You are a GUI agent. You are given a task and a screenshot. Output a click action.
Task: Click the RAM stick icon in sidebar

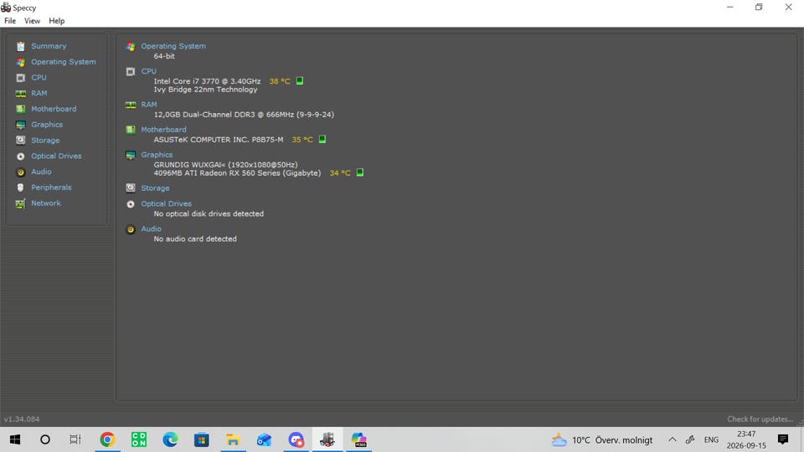(x=20, y=93)
